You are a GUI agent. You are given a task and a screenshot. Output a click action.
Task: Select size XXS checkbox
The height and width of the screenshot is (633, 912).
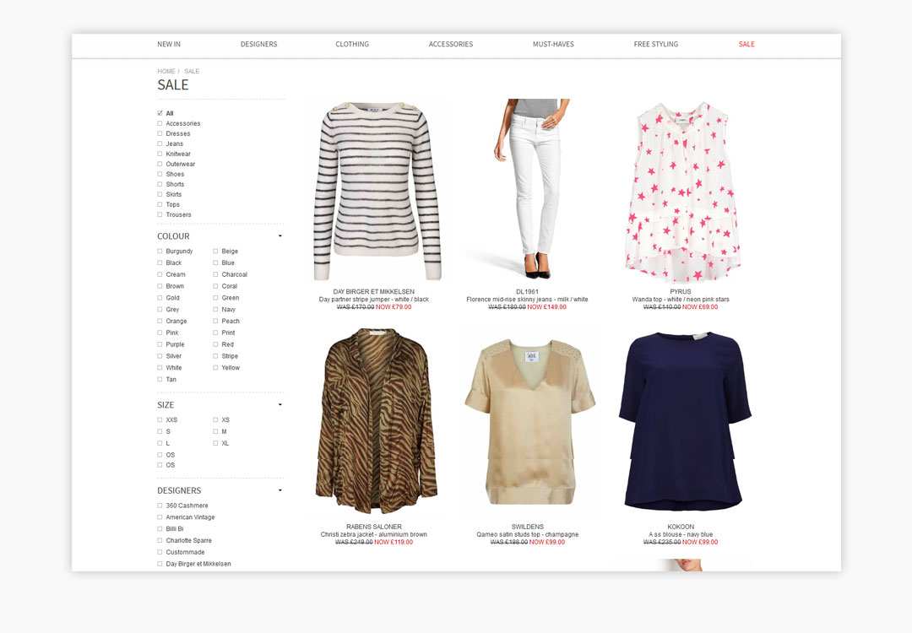click(x=160, y=419)
